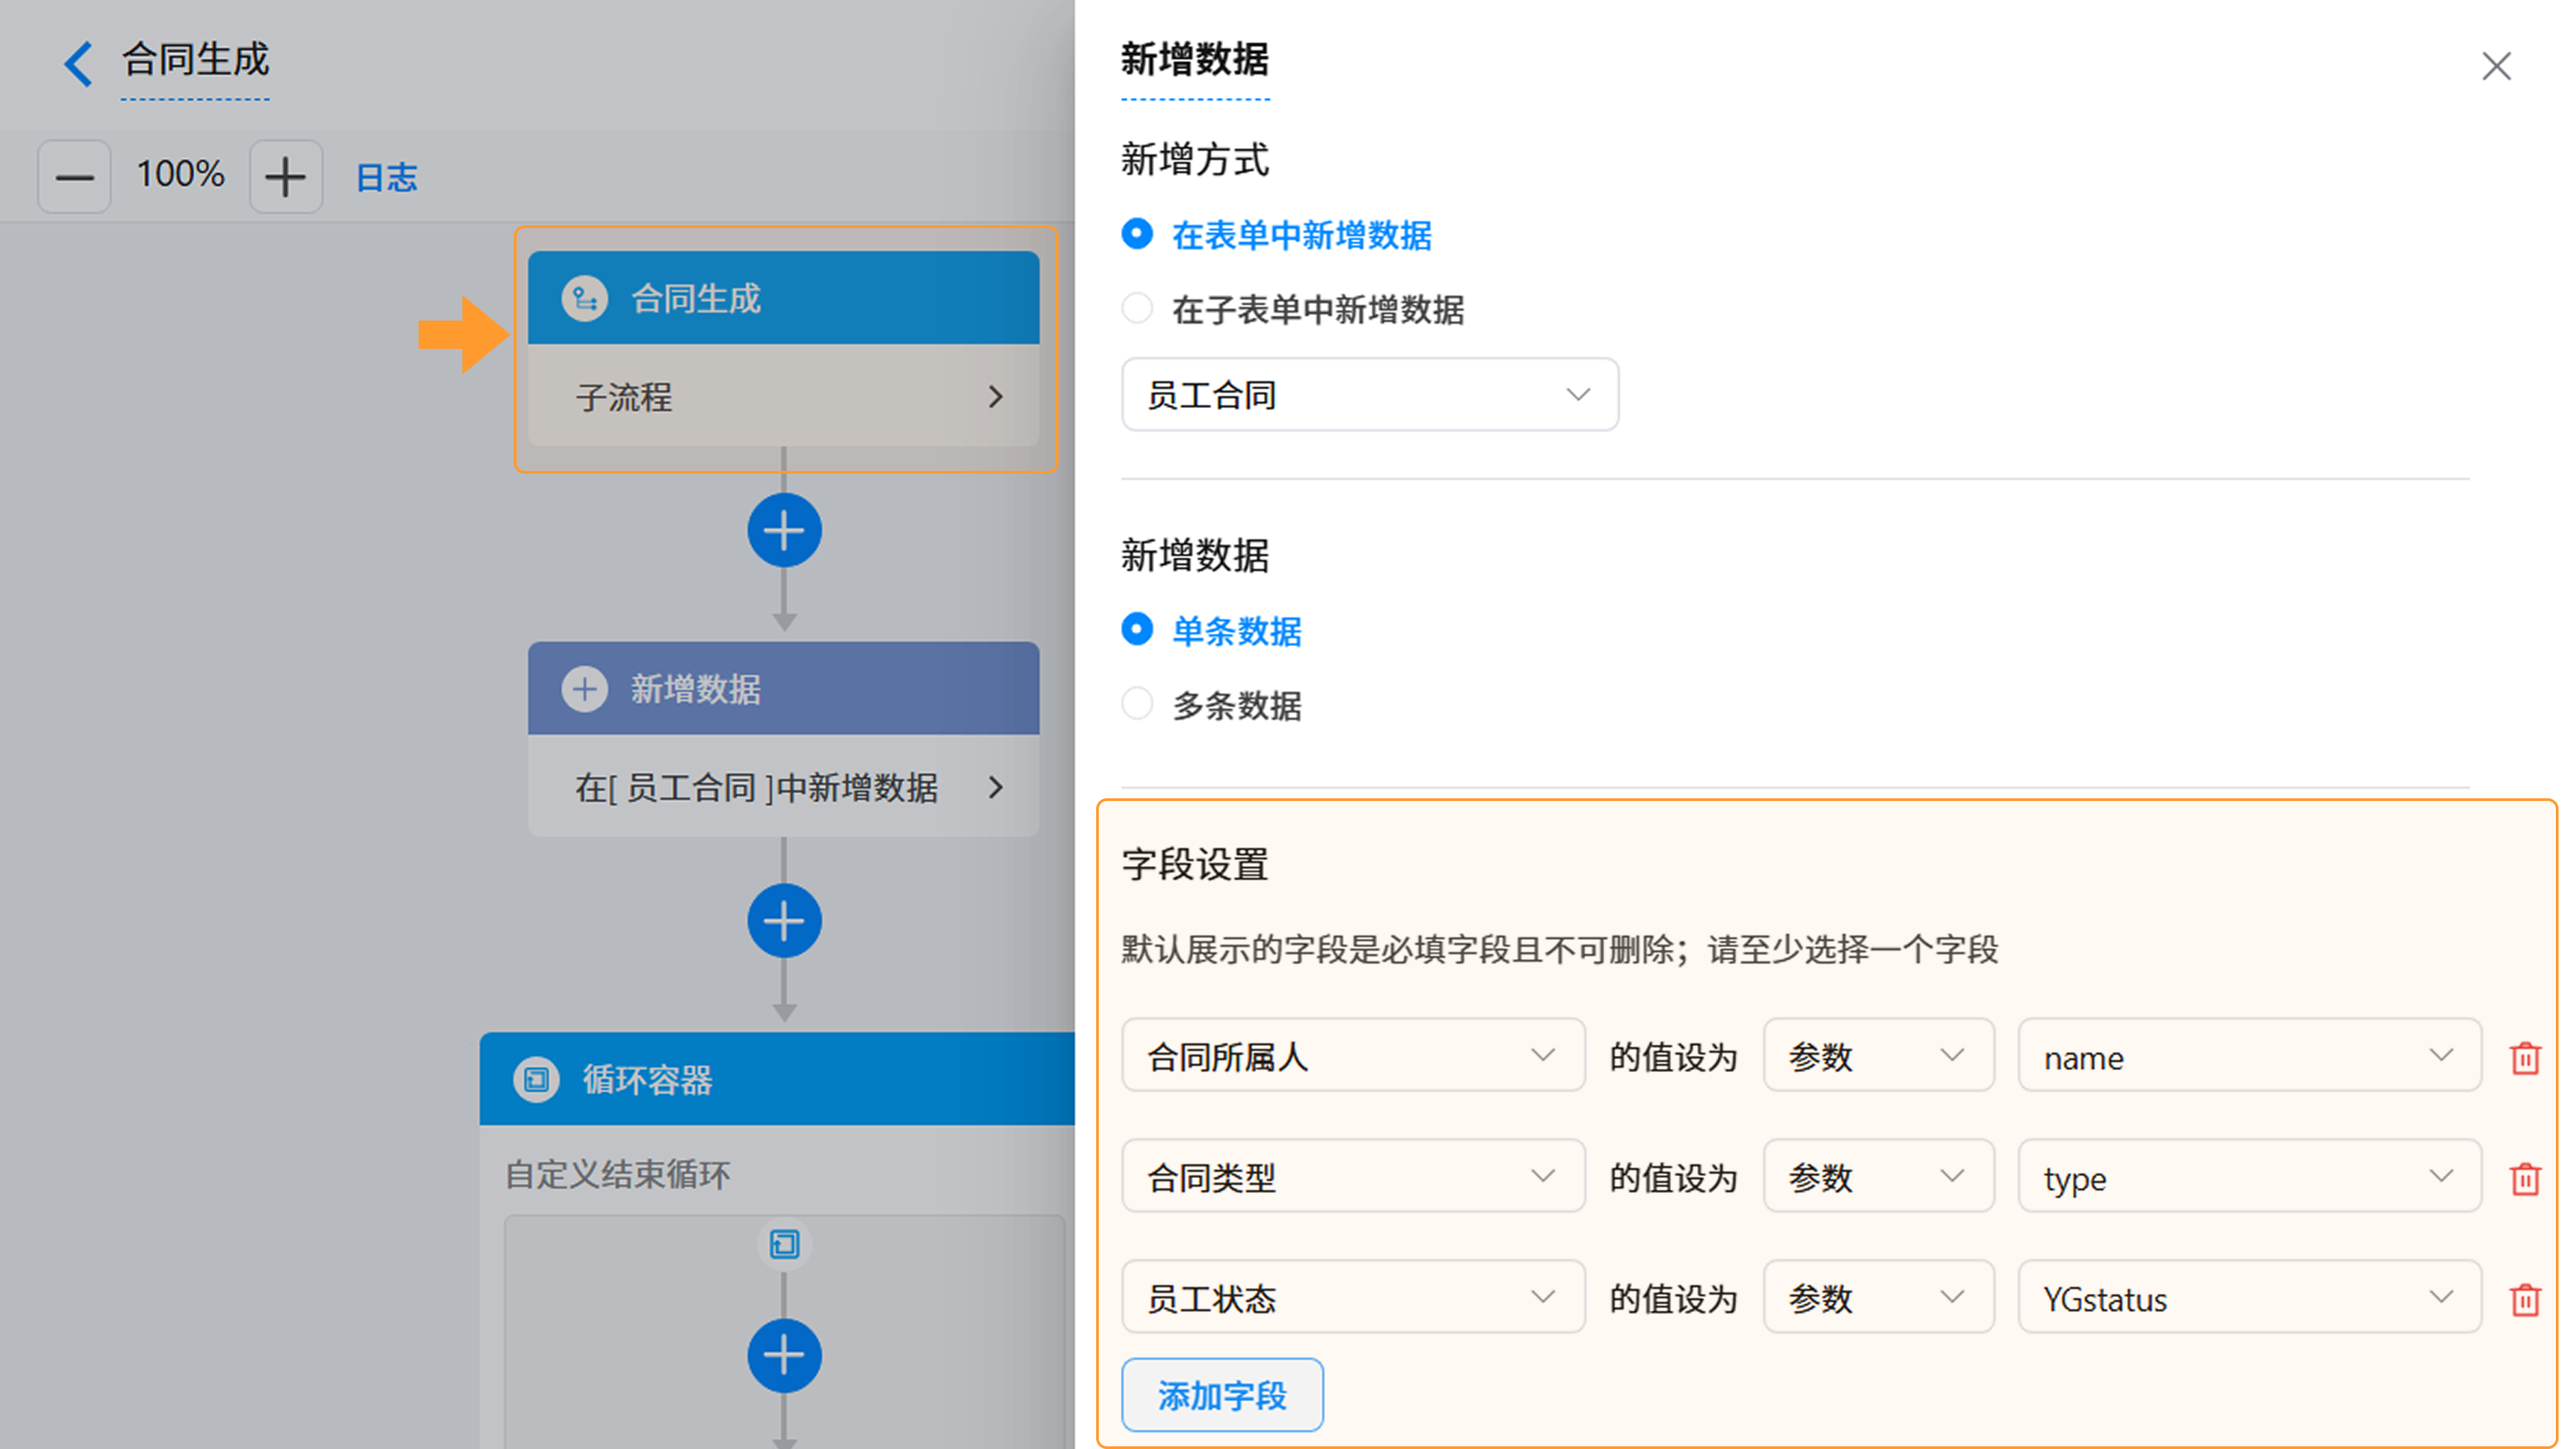Open the 员工合同 form dropdown
Viewport: 2576px width, 1449px height.
tap(1369, 395)
